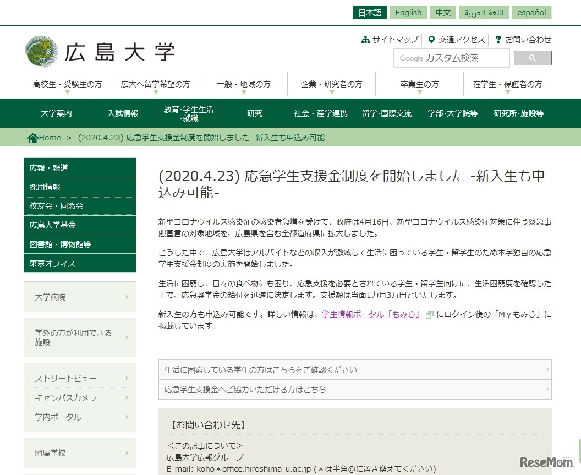The width and height of the screenshot is (581, 475).
Task: Select the 日本語 highlighted language tab
Action: pos(369,12)
